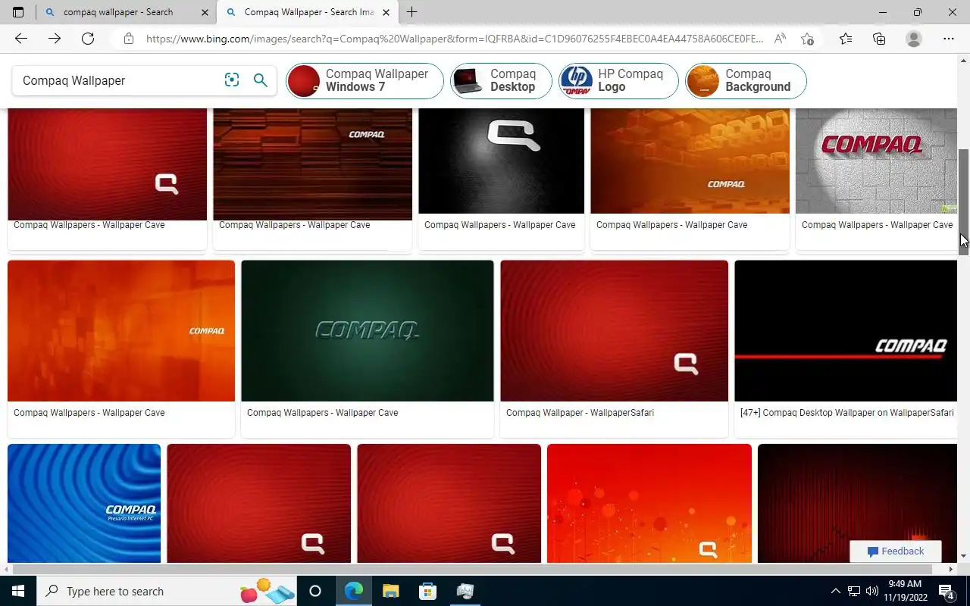Click the site lock icon in address bar
This screenshot has height=606, width=970.
(x=129, y=39)
